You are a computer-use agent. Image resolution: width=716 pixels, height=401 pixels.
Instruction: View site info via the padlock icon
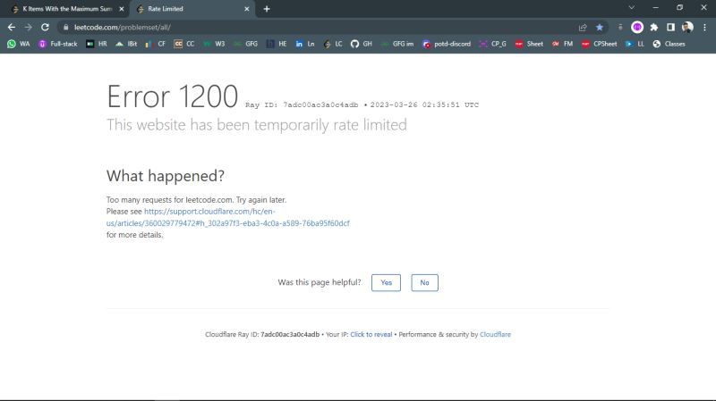point(65,28)
